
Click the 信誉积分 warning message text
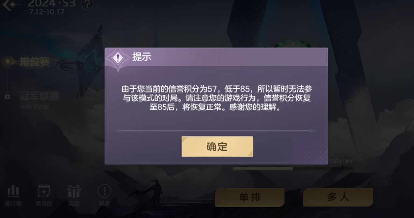(x=217, y=98)
